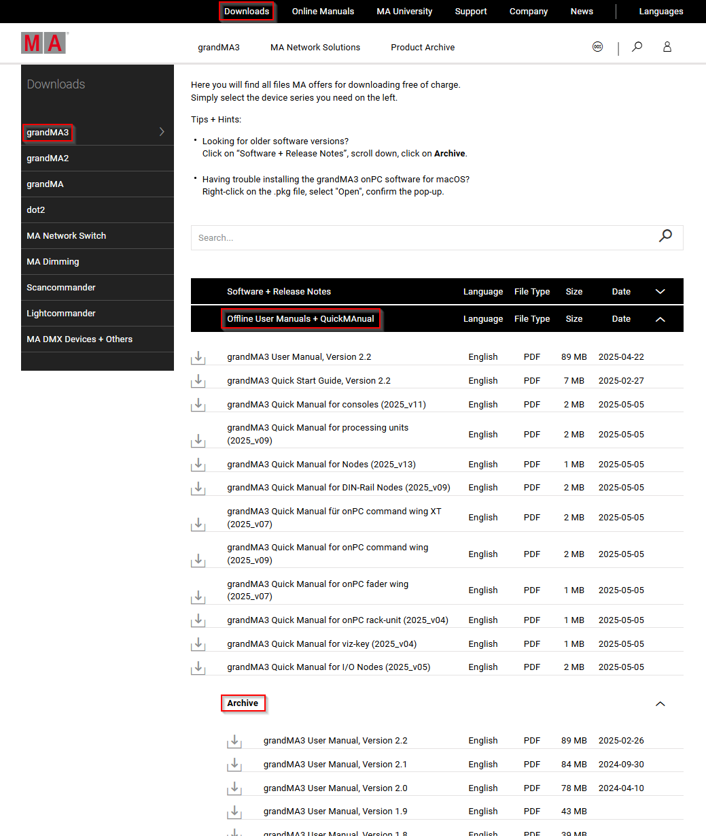Open Languages menu in top bar
The width and height of the screenshot is (706, 836).
pyautogui.click(x=660, y=12)
